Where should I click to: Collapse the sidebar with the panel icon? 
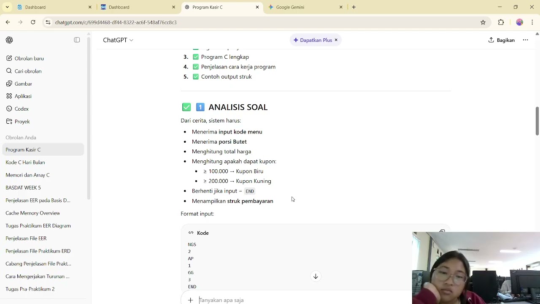click(x=77, y=40)
